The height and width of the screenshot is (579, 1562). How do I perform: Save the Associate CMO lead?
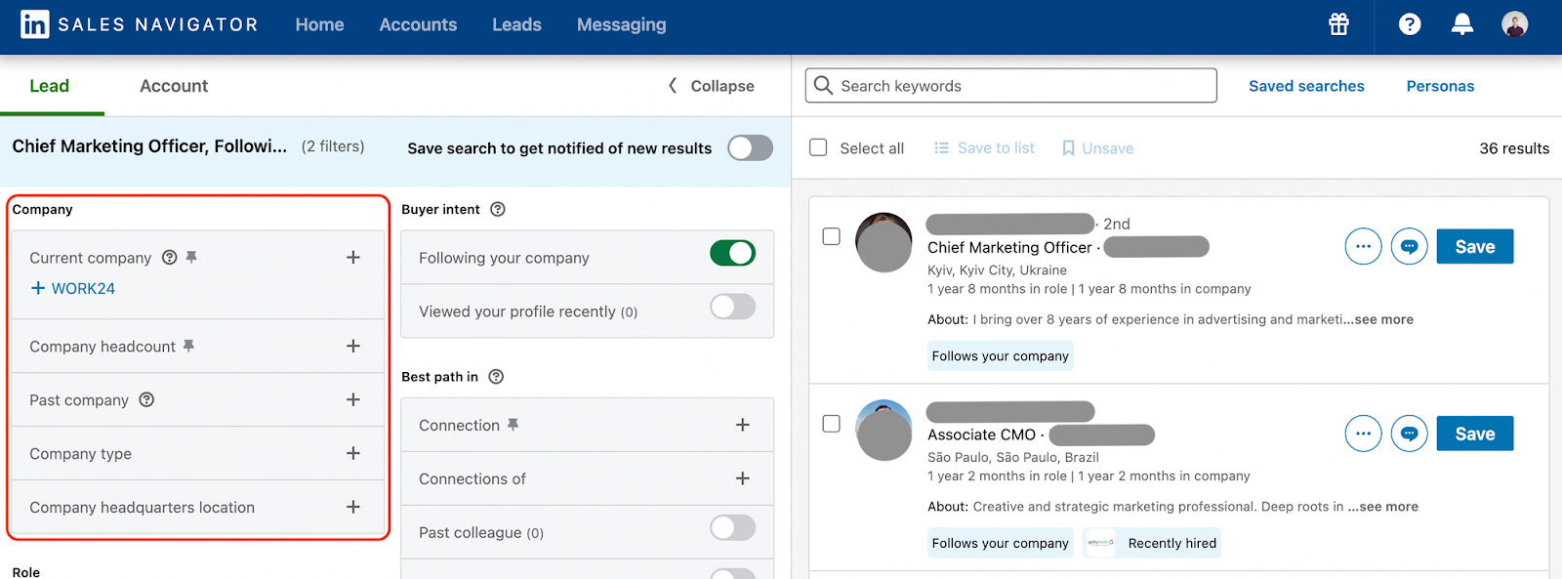click(x=1474, y=434)
